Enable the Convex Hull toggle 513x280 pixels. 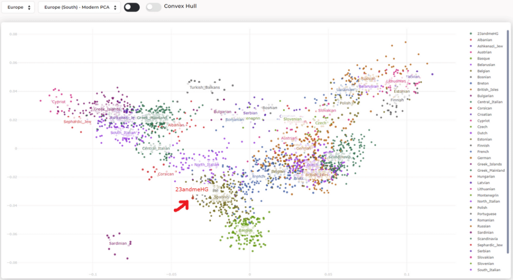point(153,7)
